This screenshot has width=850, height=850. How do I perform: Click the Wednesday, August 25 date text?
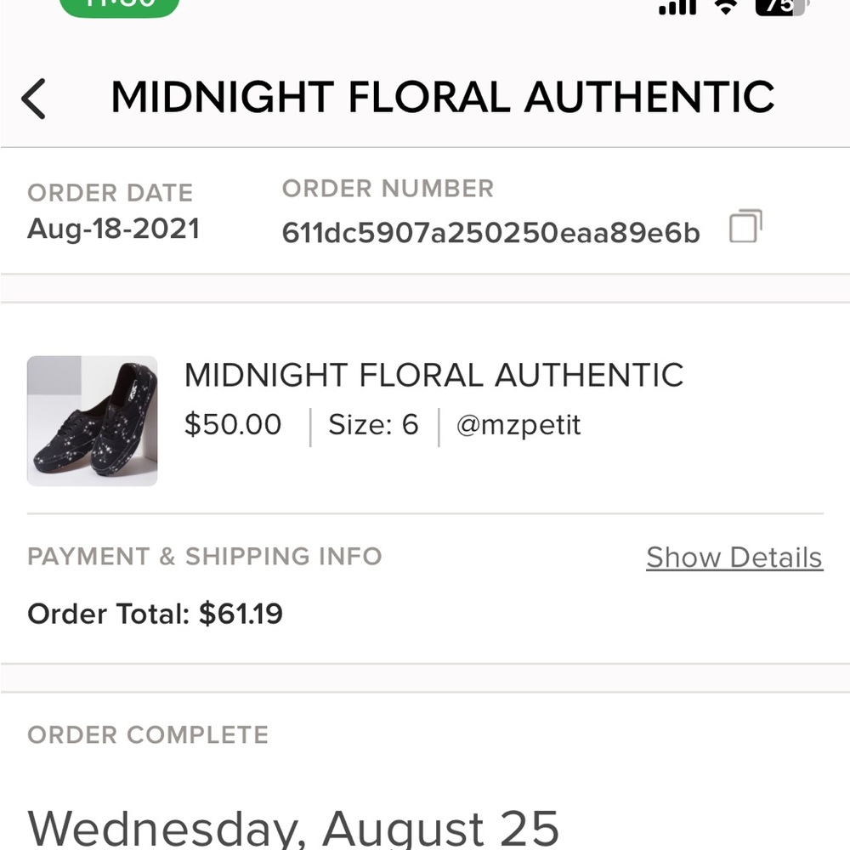pyautogui.click(x=293, y=828)
